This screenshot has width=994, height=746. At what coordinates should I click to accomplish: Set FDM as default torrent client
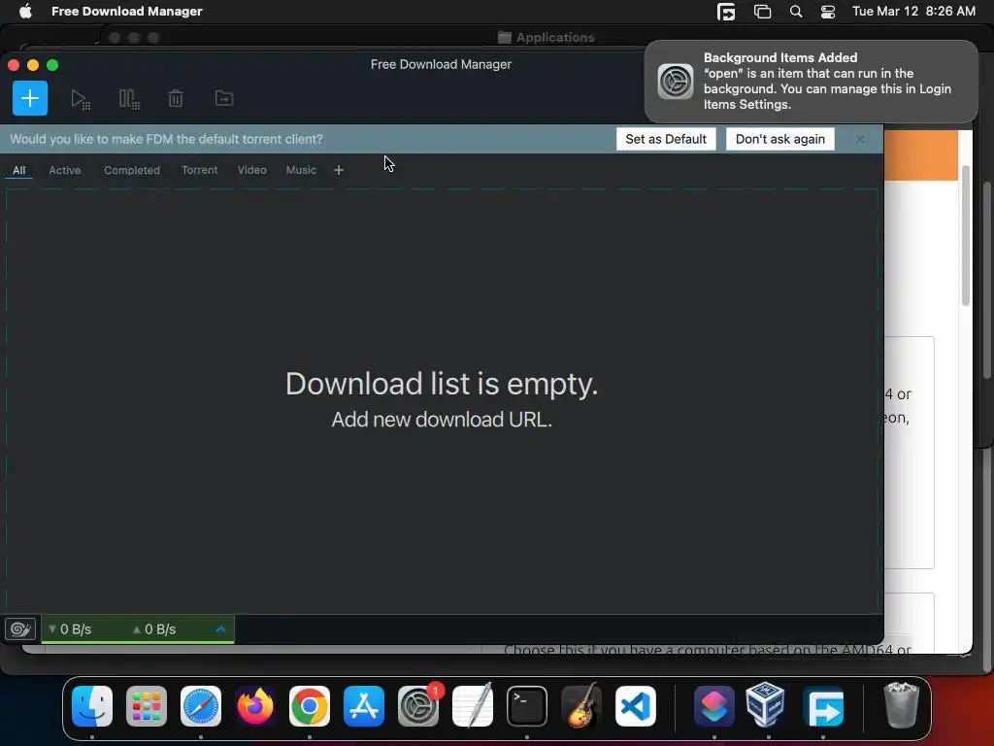click(x=666, y=139)
